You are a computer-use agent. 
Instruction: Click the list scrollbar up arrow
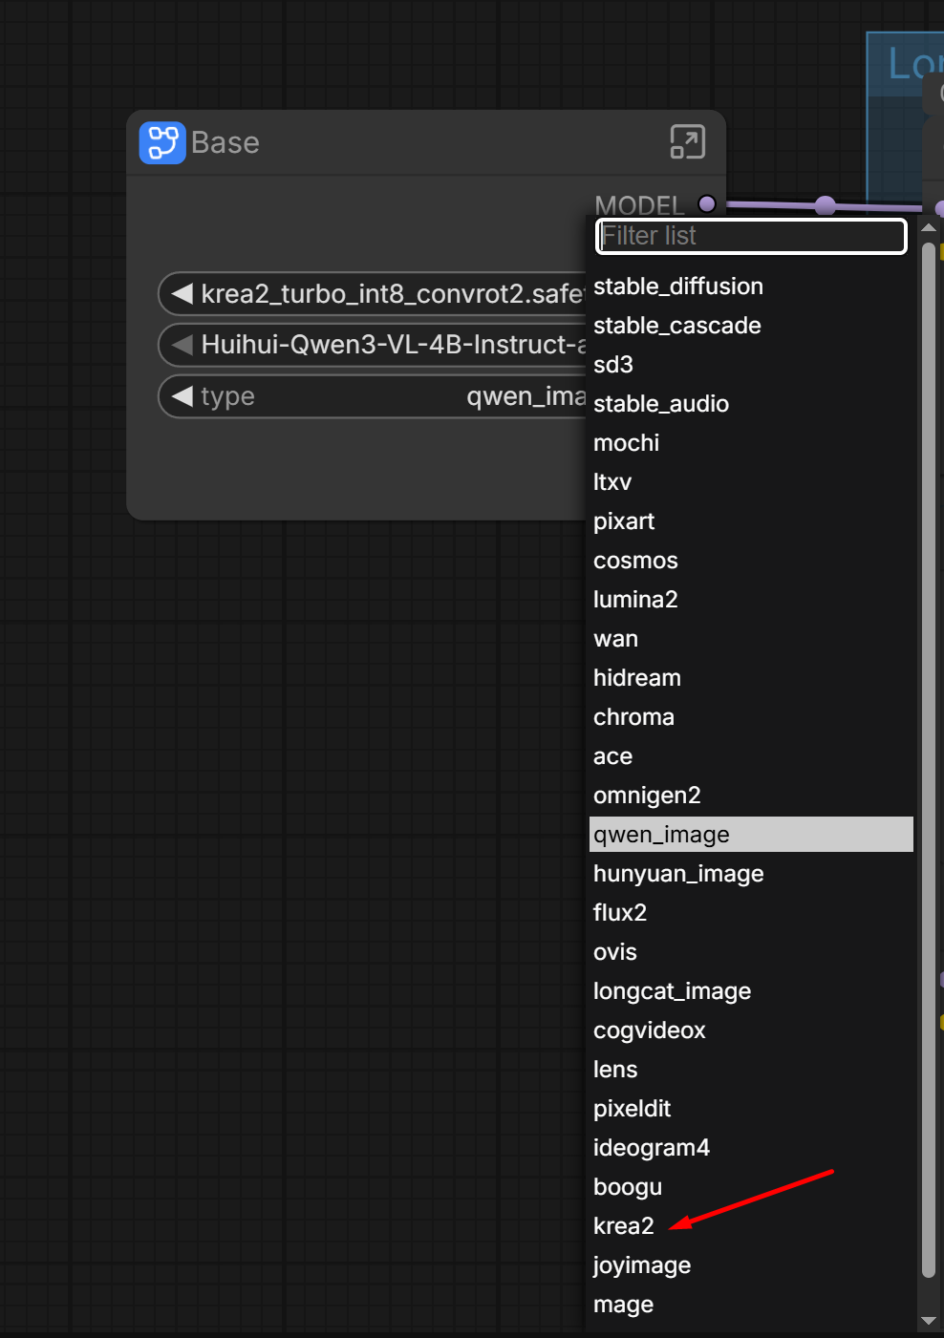pos(929,227)
